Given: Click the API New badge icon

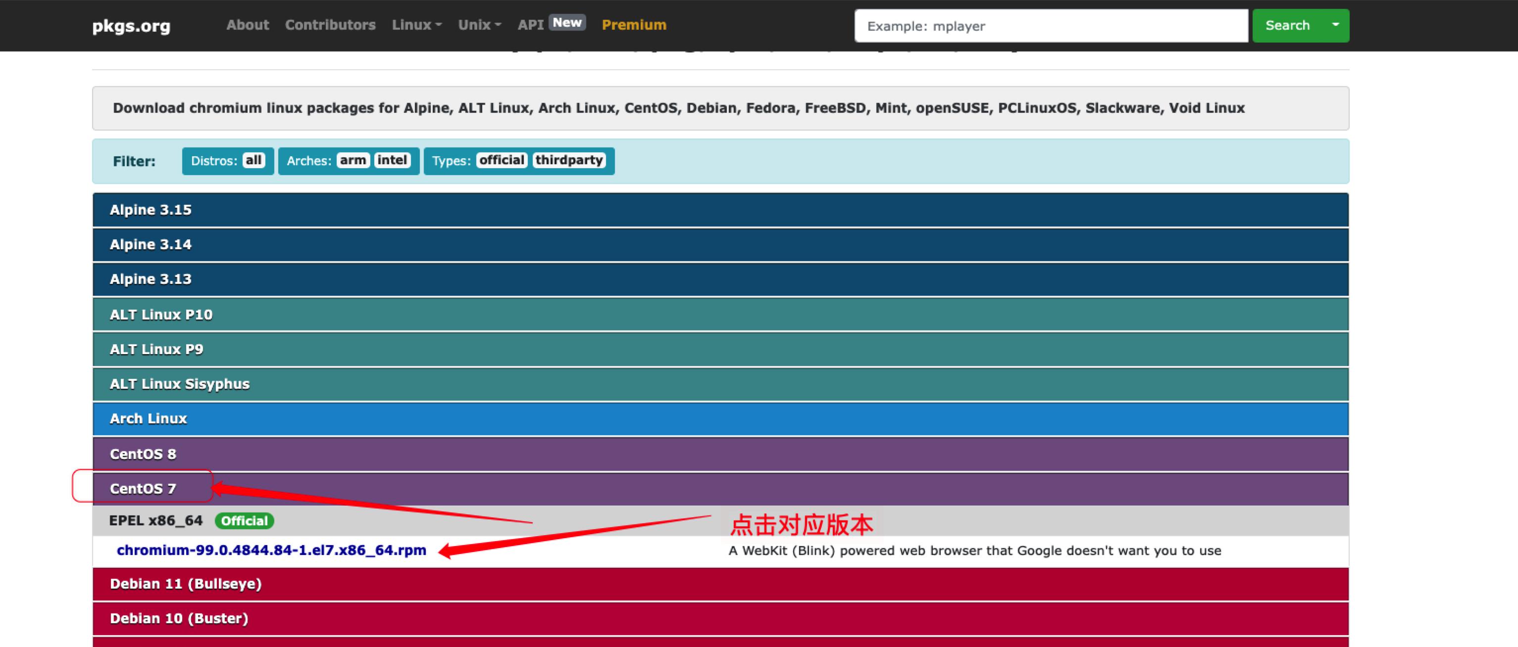Looking at the screenshot, I should (564, 23).
